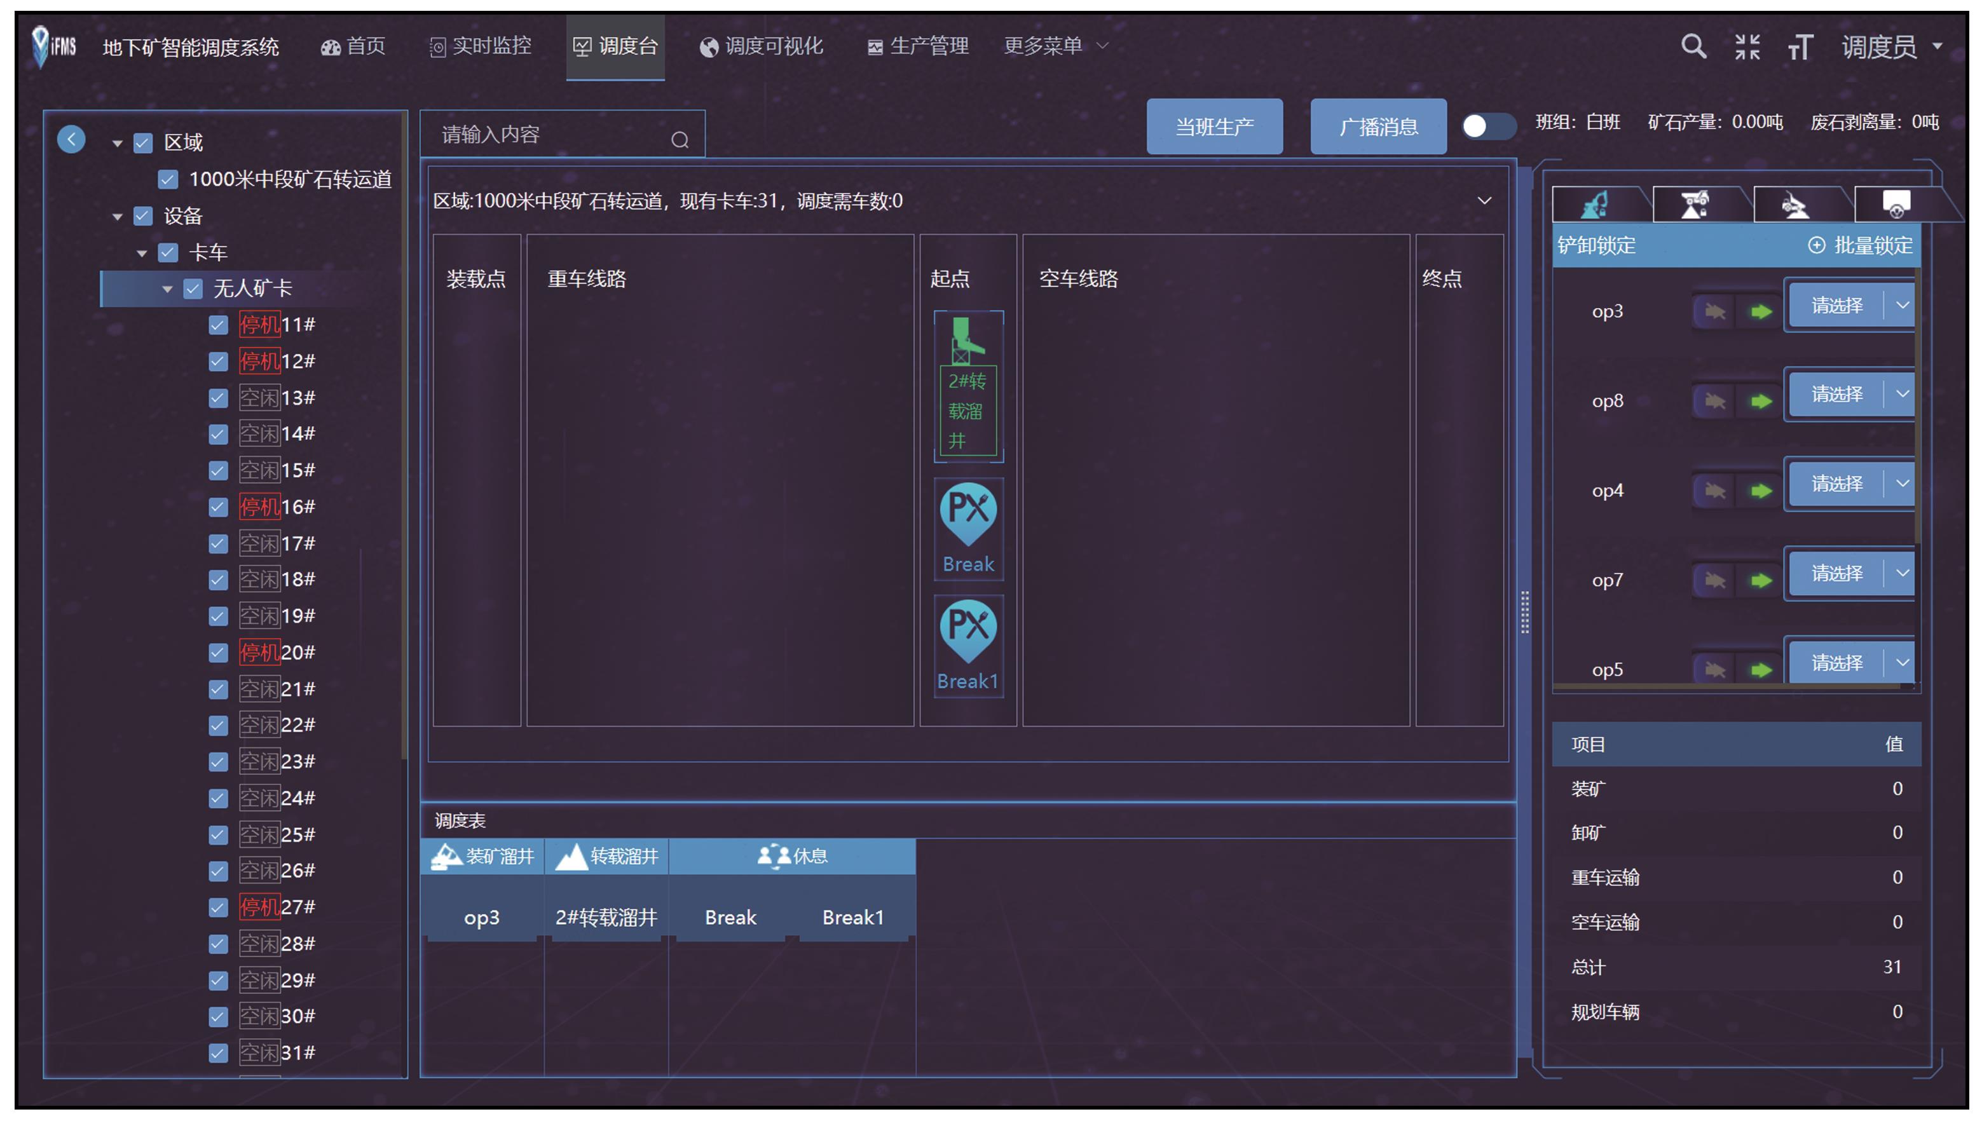Switch to the 实时监控 menu
Image resolution: width=1982 pixels, height=1121 pixels.
(x=481, y=46)
